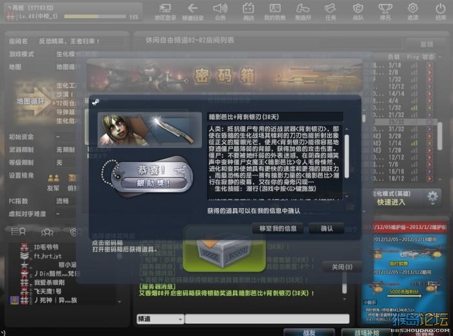
Task: Click the status icon in the 14/14 room row
Action: [430, 94]
